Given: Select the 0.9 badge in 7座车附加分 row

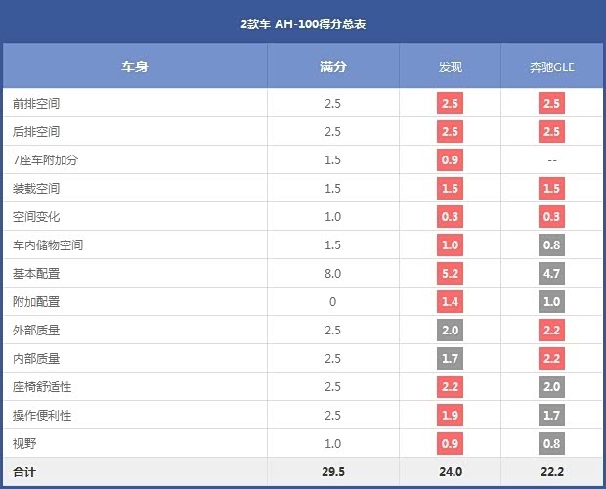Looking at the screenshot, I should 451,160.
